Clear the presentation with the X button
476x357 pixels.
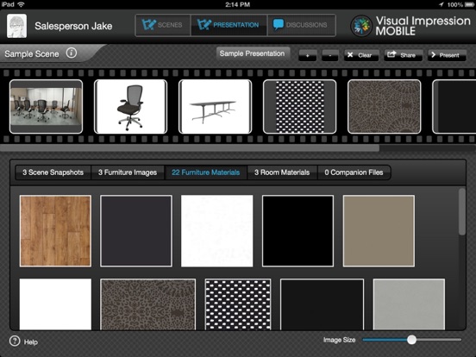(361, 55)
